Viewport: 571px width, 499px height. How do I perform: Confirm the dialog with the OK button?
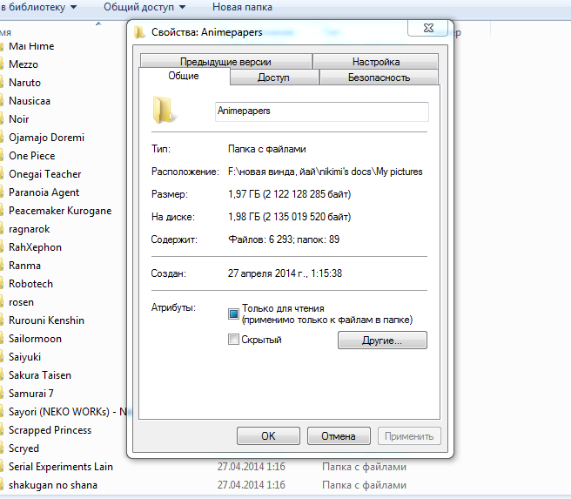(x=268, y=436)
